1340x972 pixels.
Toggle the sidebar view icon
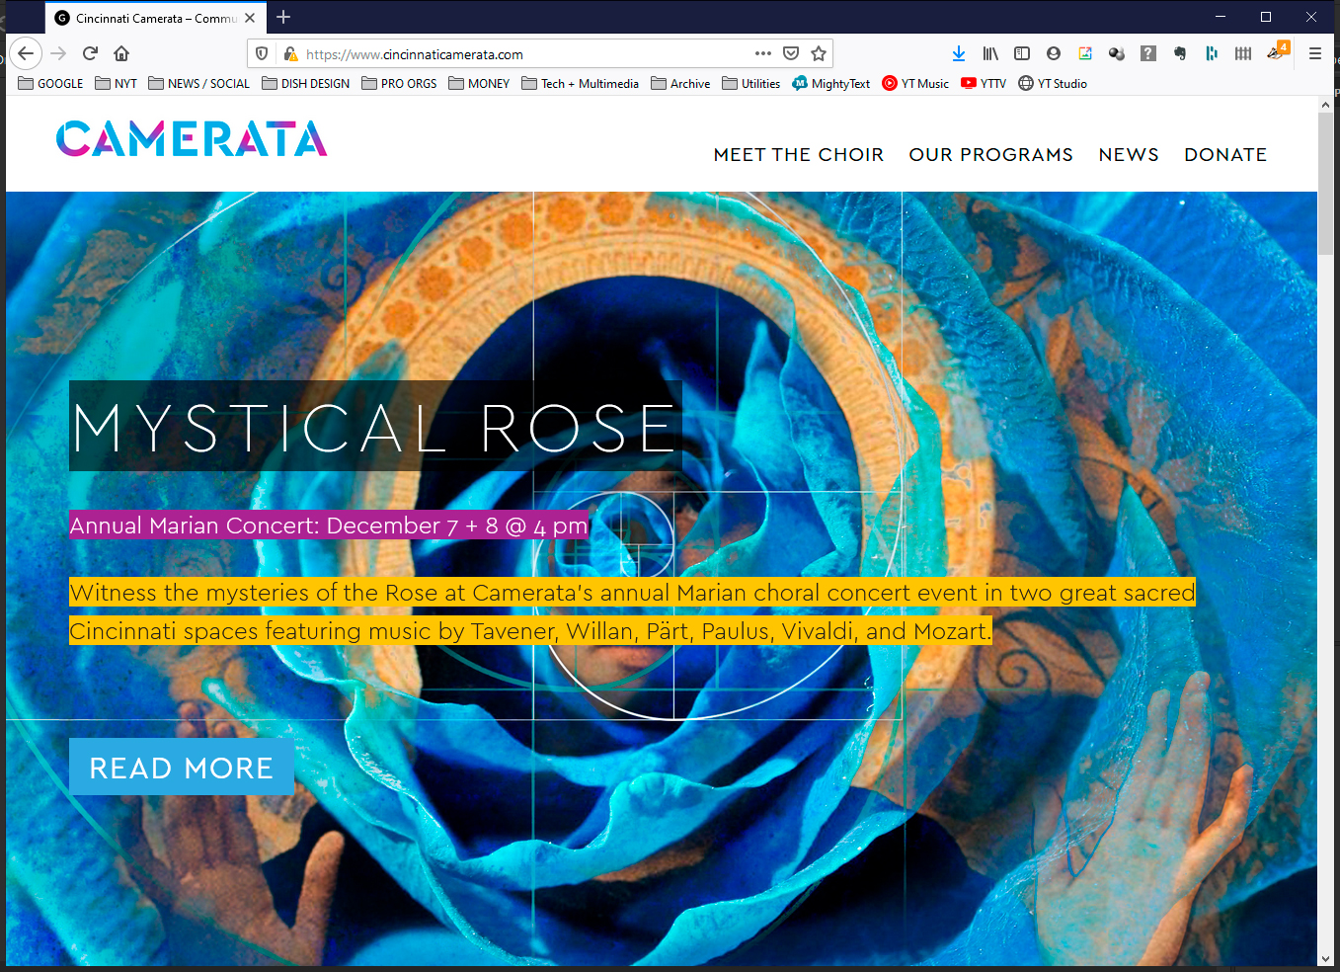[x=1022, y=53]
